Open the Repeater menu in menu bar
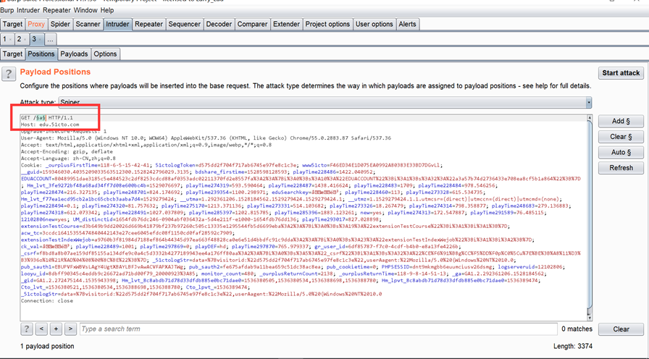The width and height of the screenshot is (649, 359). tap(57, 10)
